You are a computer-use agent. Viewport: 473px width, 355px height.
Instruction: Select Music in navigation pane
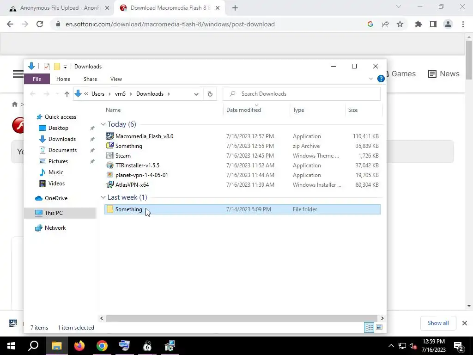coord(55,172)
